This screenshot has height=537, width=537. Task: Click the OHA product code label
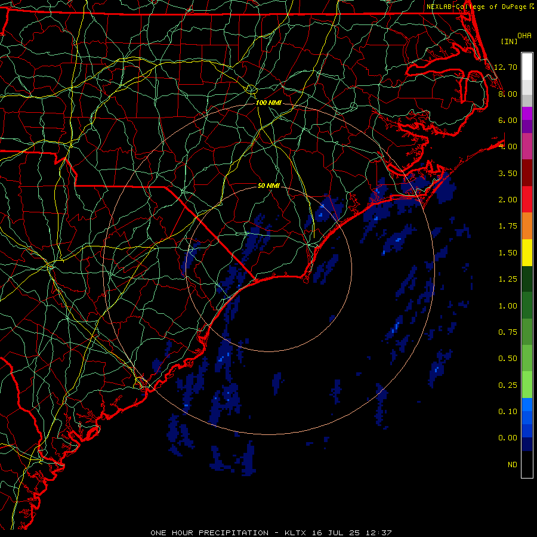coord(524,35)
